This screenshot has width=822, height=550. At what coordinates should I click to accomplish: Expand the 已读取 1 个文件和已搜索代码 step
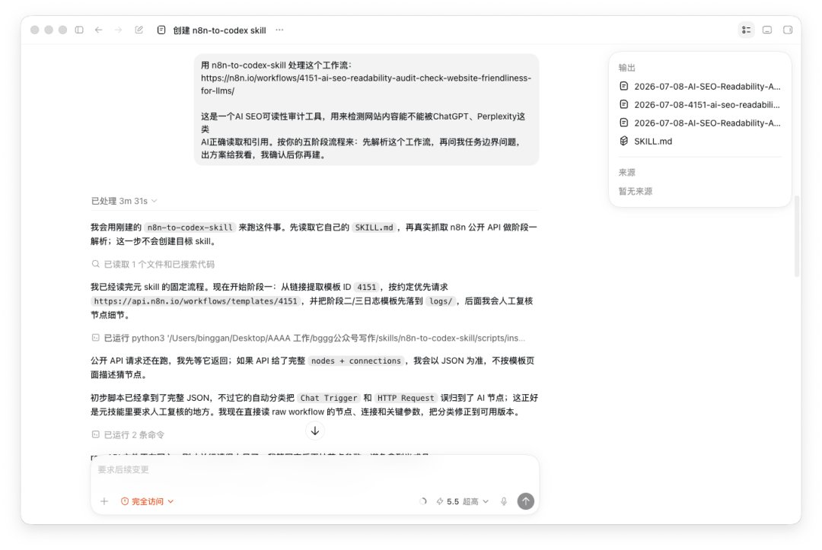[153, 264]
